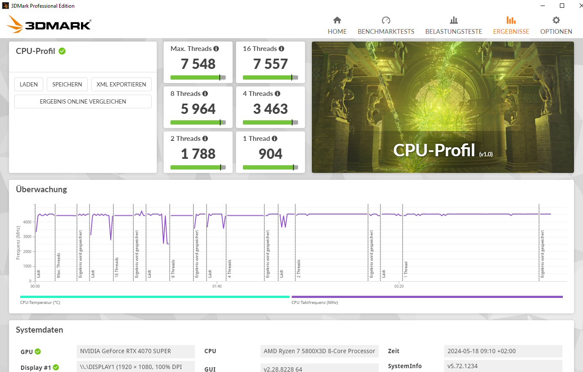Maximize the 3DMark window
Viewport: 583px width, 372px height.
pos(562,6)
